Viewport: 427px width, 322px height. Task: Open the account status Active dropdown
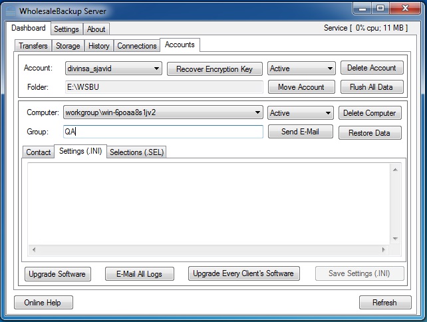tap(301, 69)
